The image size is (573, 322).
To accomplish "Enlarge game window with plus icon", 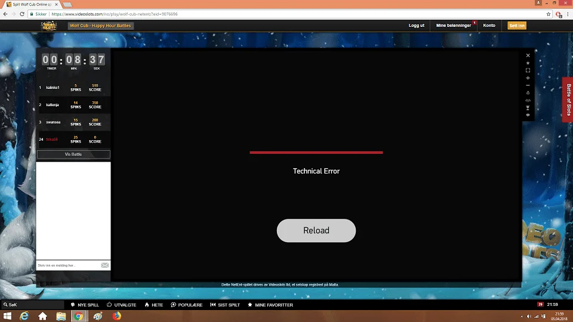I will pyautogui.click(x=528, y=78).
